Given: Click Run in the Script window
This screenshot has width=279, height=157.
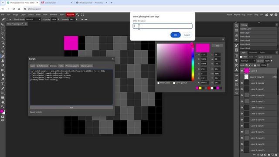Looking at the screenshot, I should 71,108.
